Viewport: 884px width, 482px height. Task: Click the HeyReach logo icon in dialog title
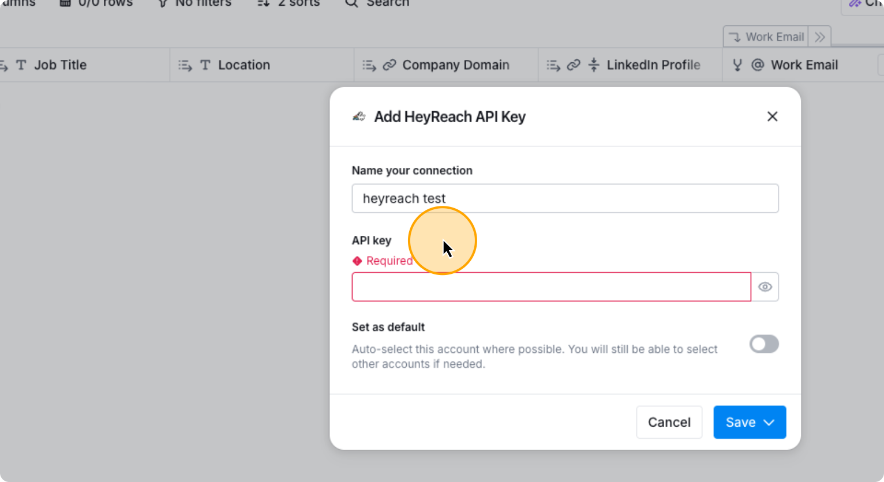coord(359,116)
